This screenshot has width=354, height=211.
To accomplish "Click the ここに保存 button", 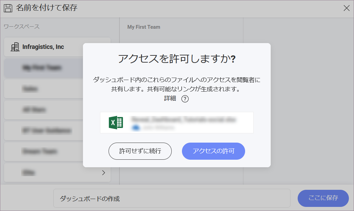I will pos(323,198).
